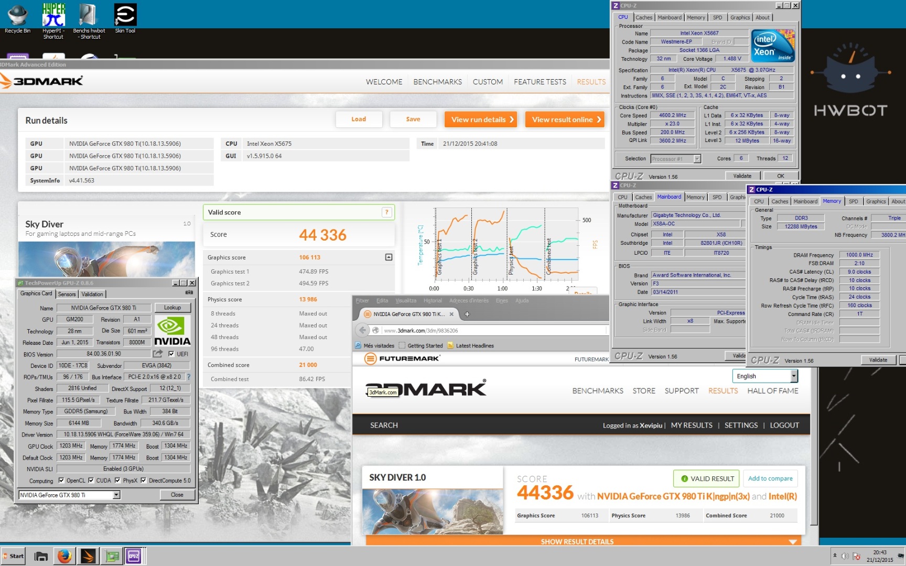Screen dimensions: 906x566
Task: Click the LOGOUT link on 3dmark.com
Action: 784,425
